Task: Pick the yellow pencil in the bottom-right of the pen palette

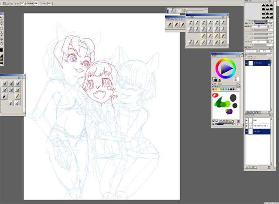Action: (x=223, y=42)
